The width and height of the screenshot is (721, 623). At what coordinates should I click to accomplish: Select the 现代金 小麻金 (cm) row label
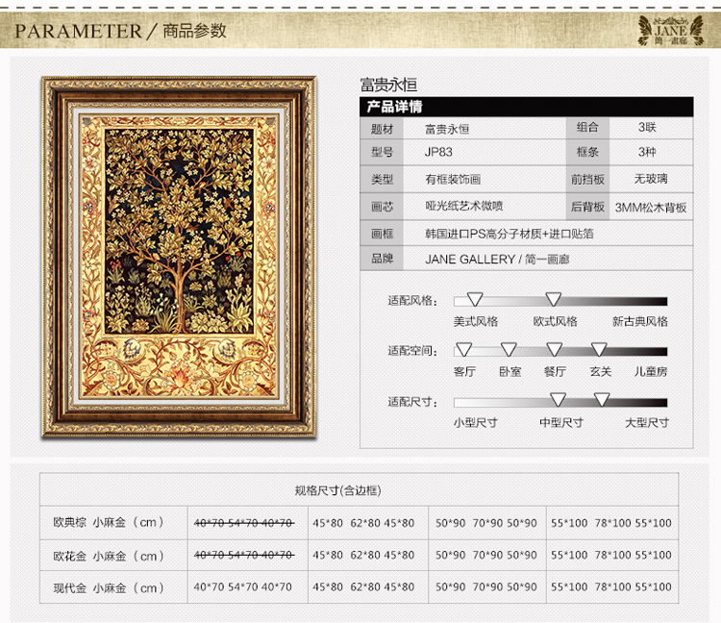click(x=109, y=587)
